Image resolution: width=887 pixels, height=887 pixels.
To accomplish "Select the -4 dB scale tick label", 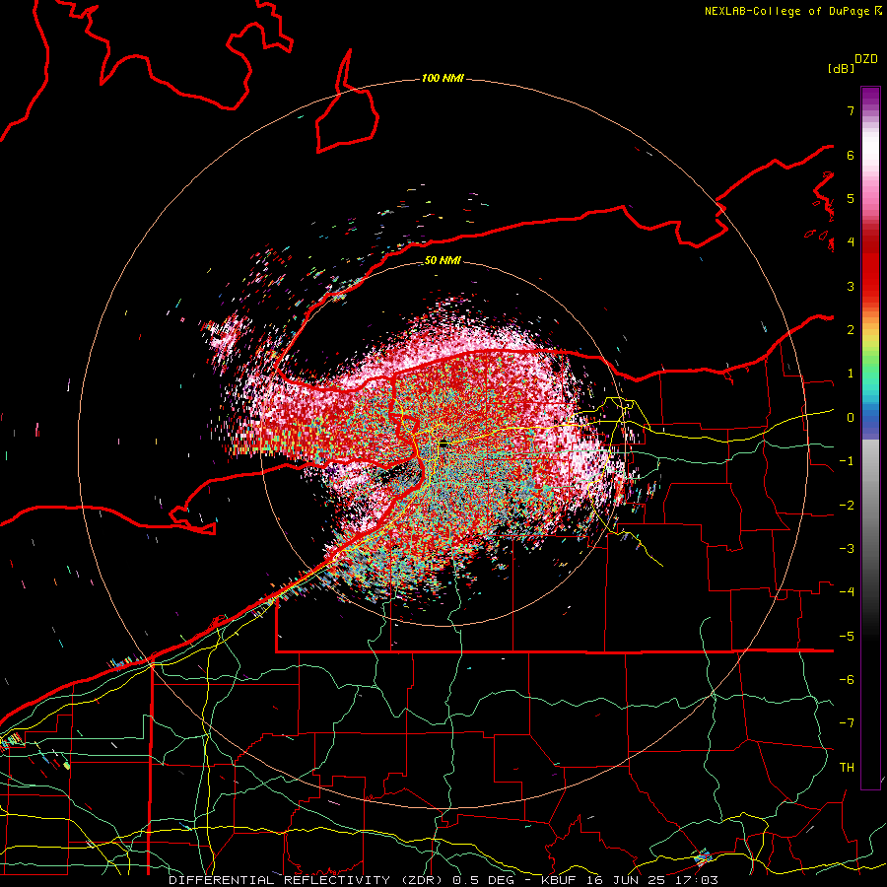I will pyautogui.click(x=847, y=592).
